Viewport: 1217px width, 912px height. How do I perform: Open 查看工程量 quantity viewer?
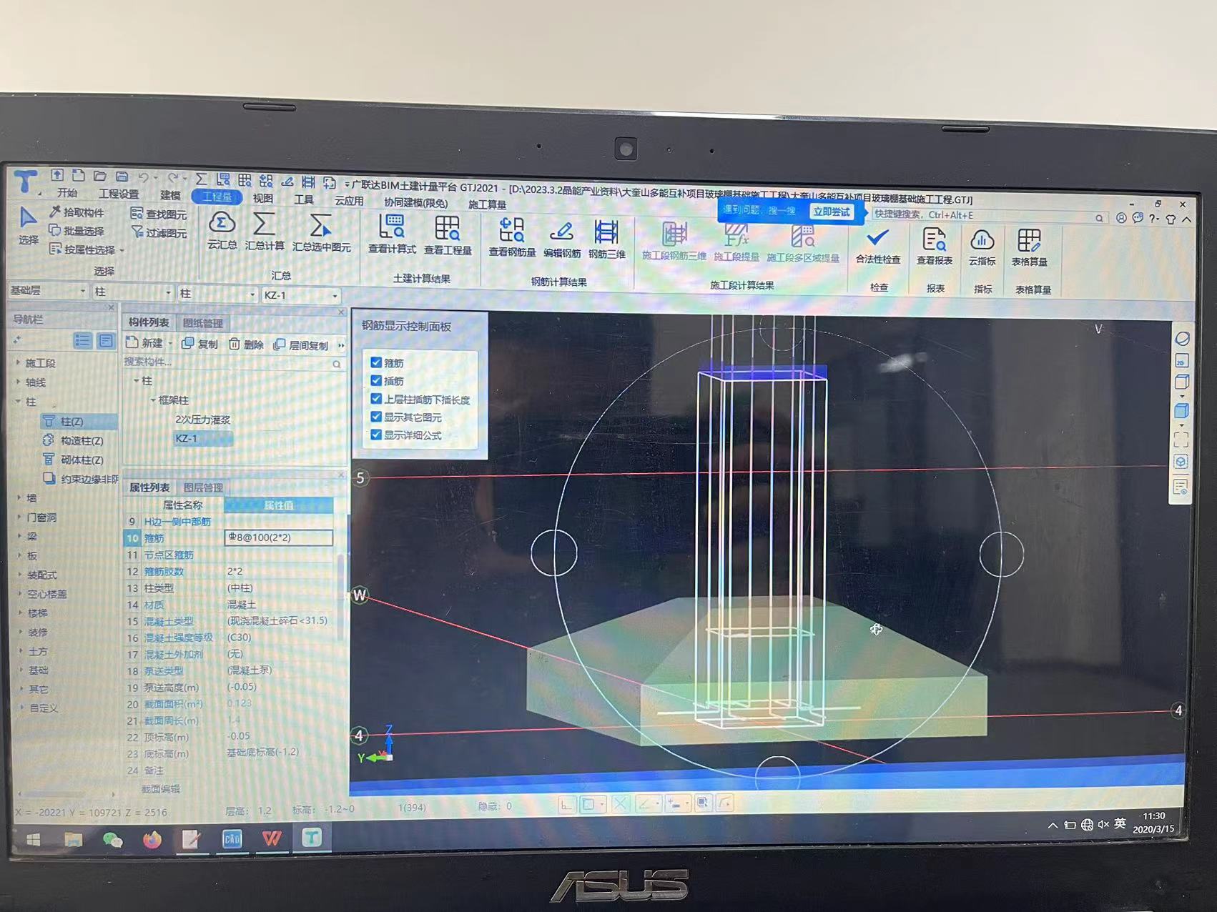pyautogui.click(x=448, y=235)
